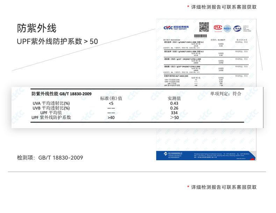Click the red asterisk in top note

pos(188,7)
